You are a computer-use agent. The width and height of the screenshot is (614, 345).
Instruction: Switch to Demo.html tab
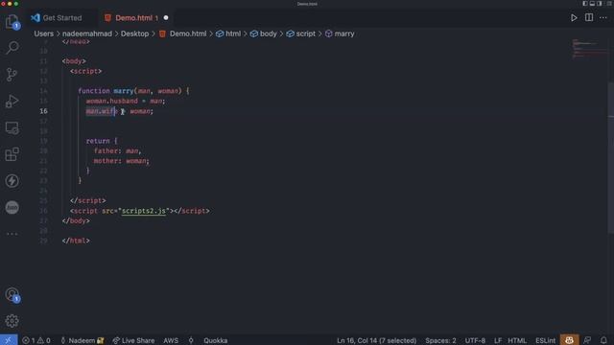(x=136, y=18)
